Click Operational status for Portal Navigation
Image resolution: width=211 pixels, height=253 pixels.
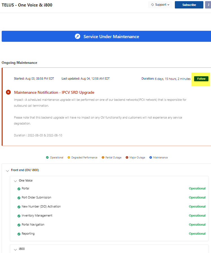click(x=197, y=224)
